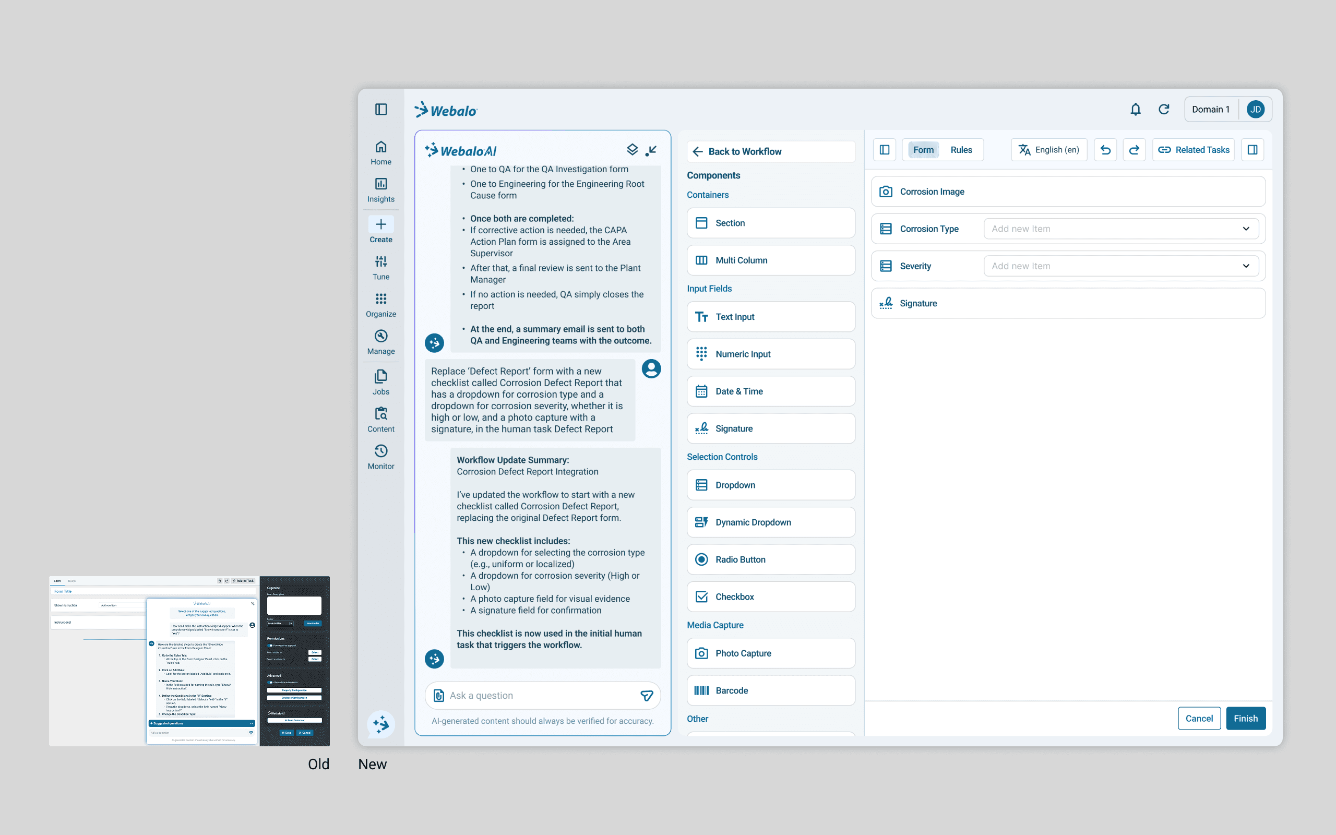Minimize the WebaloAI chat panel
The image size is (1336, 835).
tap(651, 150)
